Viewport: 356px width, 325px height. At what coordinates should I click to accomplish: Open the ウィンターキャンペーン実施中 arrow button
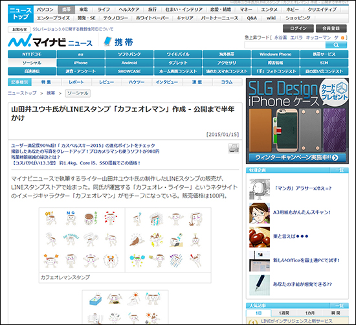tap(297, 157)
